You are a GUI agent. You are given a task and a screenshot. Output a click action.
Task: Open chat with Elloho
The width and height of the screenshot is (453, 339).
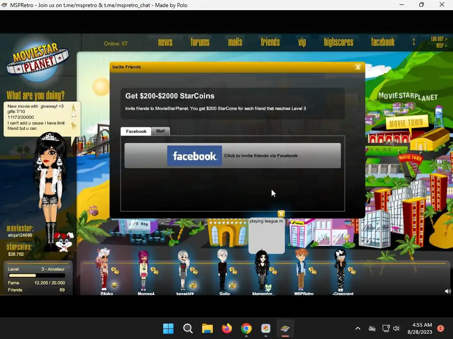pos(115,271)
